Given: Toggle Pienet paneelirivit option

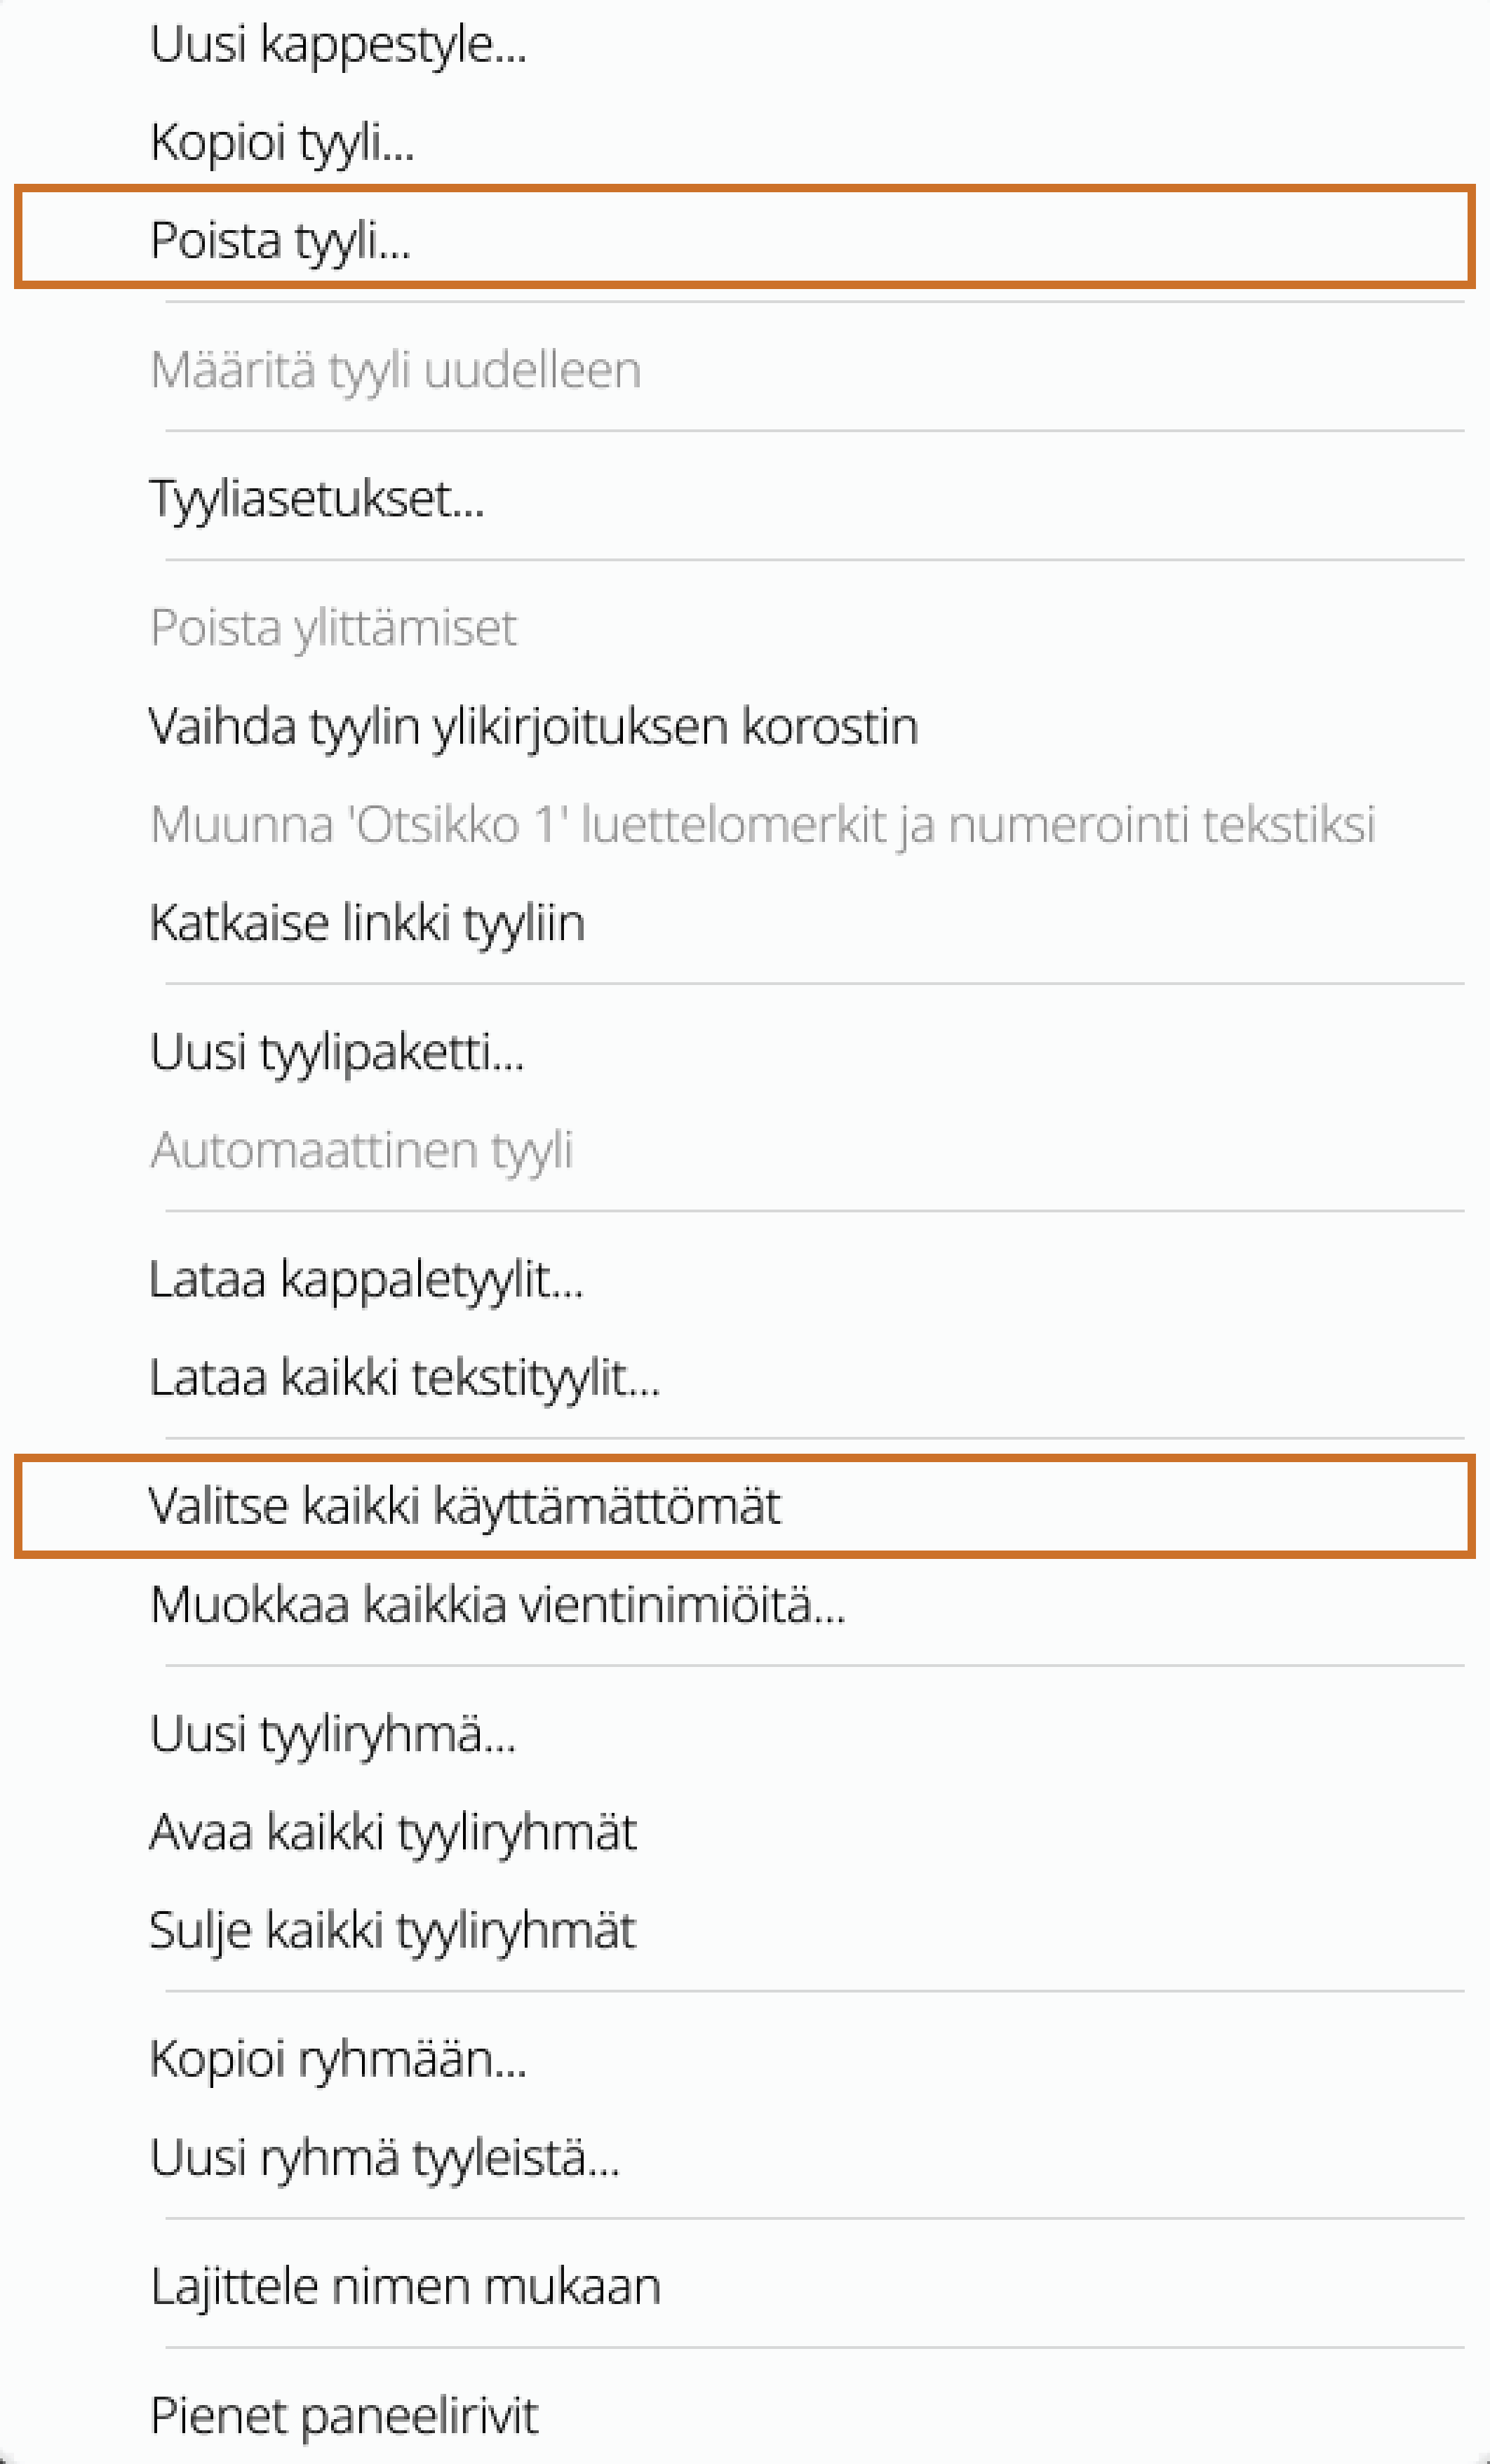Looking at the screenshot, I should point(344,2412).
